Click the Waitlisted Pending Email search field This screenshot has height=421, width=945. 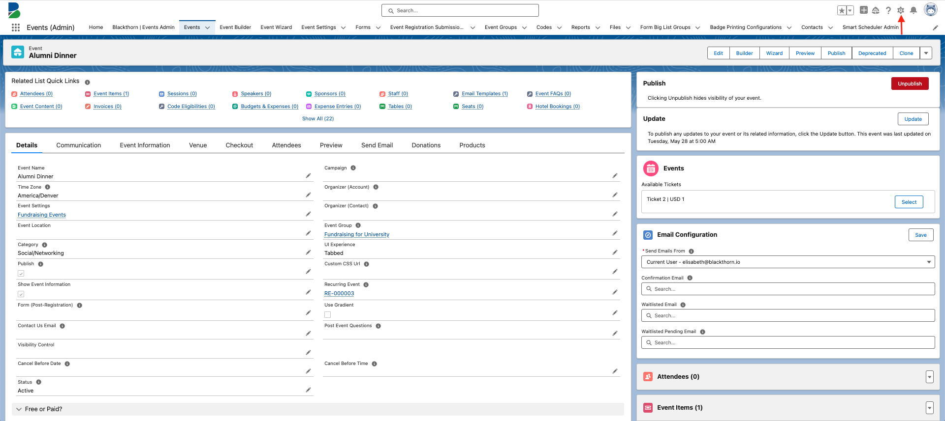pos(788,342)
